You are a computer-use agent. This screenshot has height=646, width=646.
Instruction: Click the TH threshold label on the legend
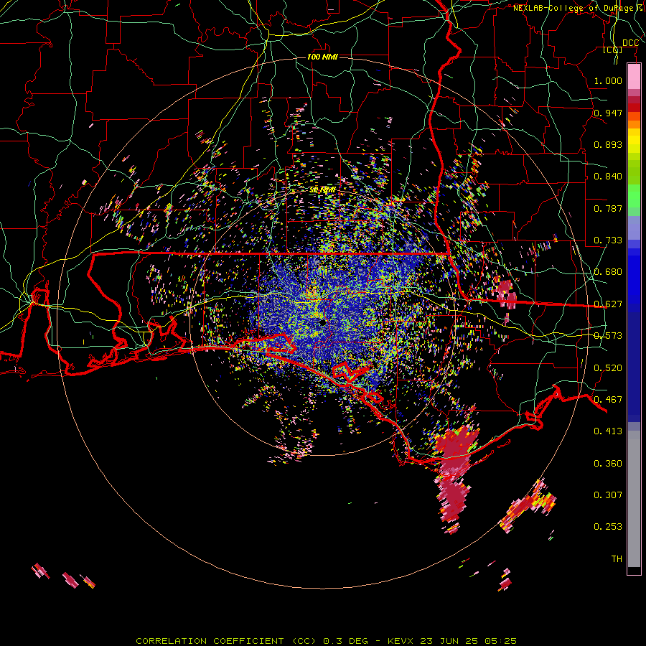pyautogui.click(x=617, y=559)
